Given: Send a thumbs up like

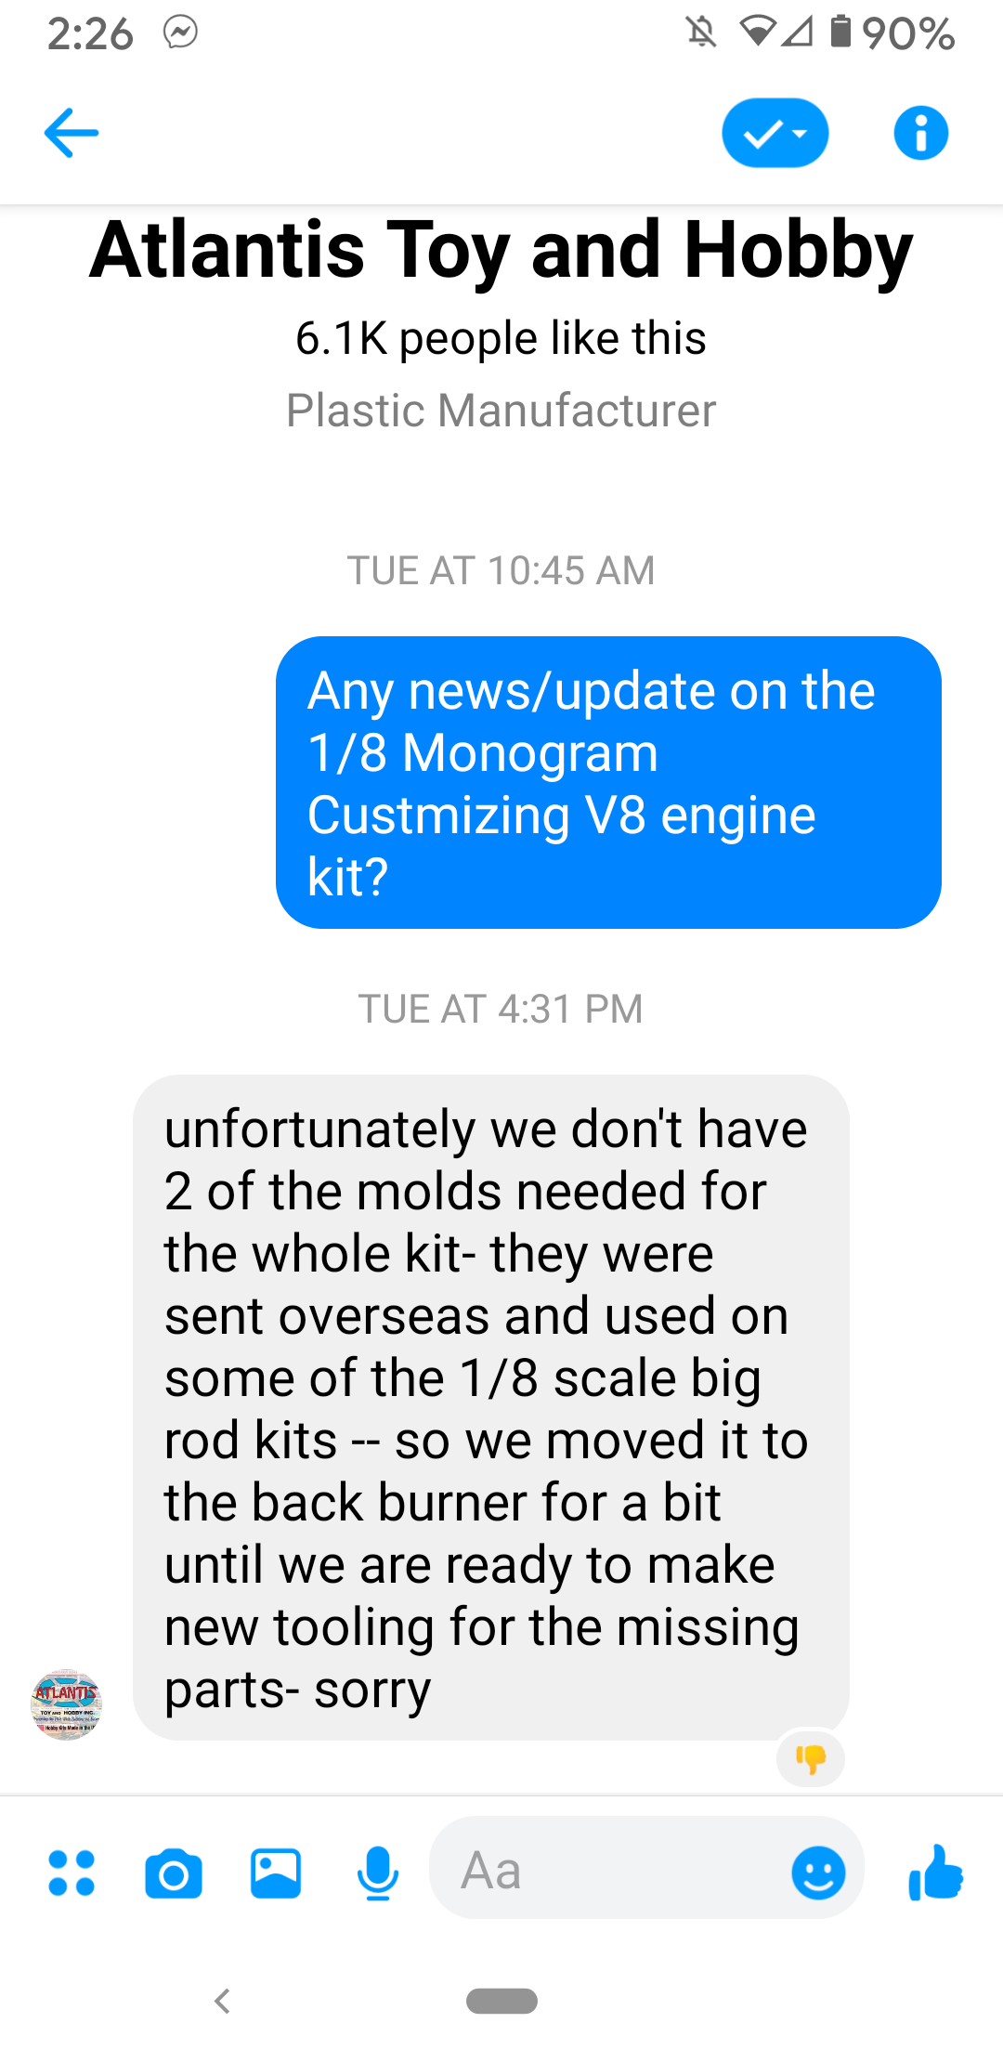Looking at the screenshot, I should (x=936, y=1873).
